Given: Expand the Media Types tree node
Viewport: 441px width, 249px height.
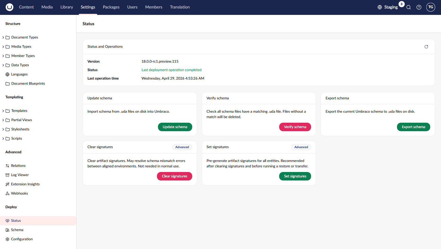Looking at the screenshot, I should click(x=3, y=47).
